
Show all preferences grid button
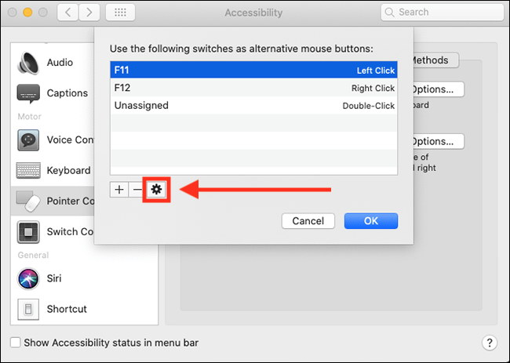120,13
